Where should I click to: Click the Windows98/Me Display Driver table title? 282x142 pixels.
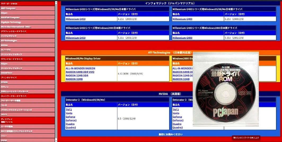(x=117, y=59)
